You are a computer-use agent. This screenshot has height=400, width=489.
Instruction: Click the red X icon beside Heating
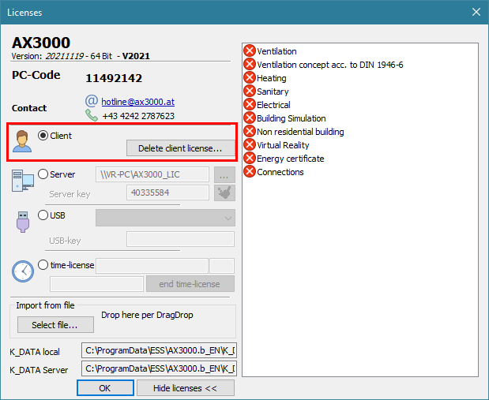point(250,77)
